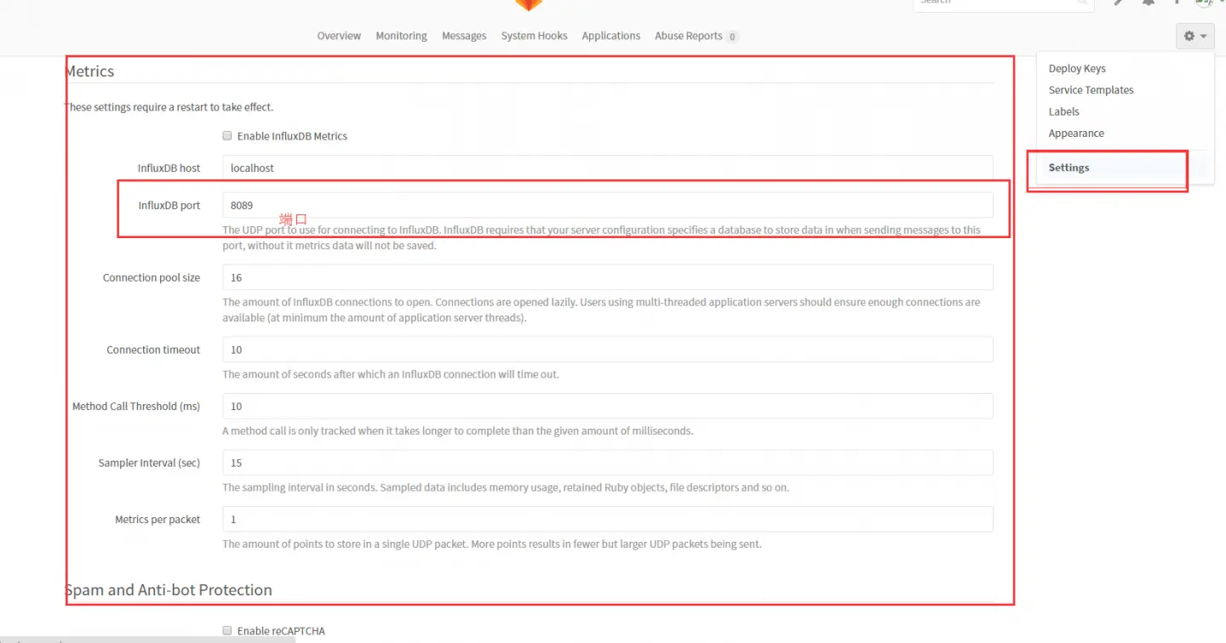The height and width of the screenshot is (643, 1226).
Task: Click the GitLab fox logo
Action: pyautogui.click(x=529, y=4)
